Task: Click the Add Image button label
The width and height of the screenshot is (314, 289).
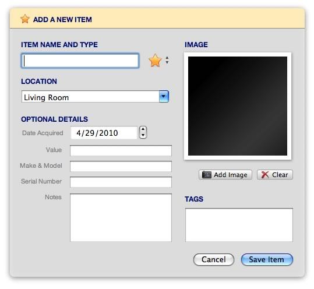Action: click(231, 175)
